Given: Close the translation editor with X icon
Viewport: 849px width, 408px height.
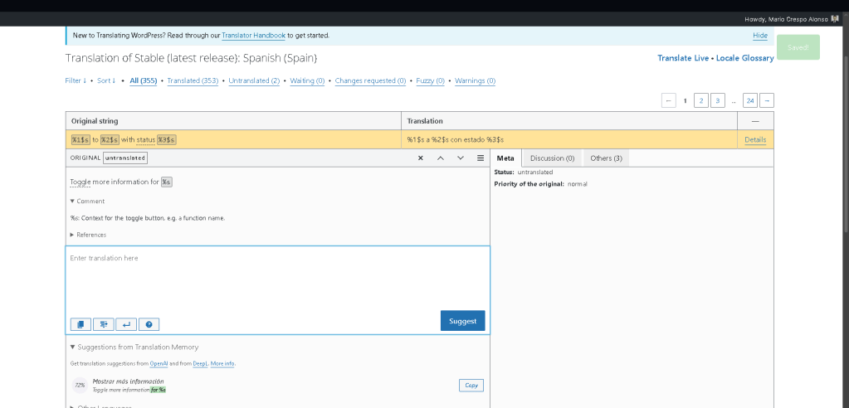Looking at the screenshot, I should (x=420, y=158).
